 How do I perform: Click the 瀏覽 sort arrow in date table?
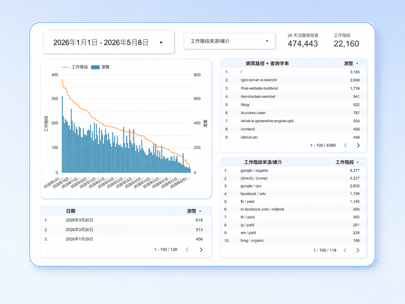[200, 211]
